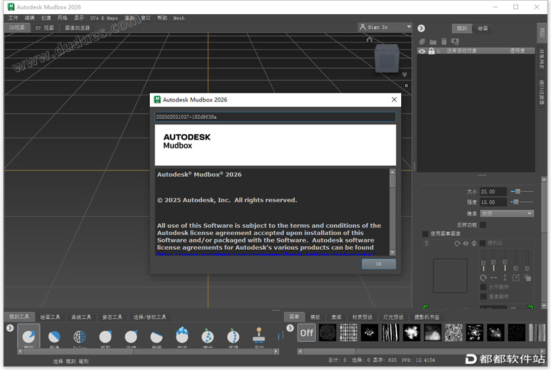This screenshot has width=551, height=370.
Task: Click the 强度 value field 15.00
Action: click(493, 202)
